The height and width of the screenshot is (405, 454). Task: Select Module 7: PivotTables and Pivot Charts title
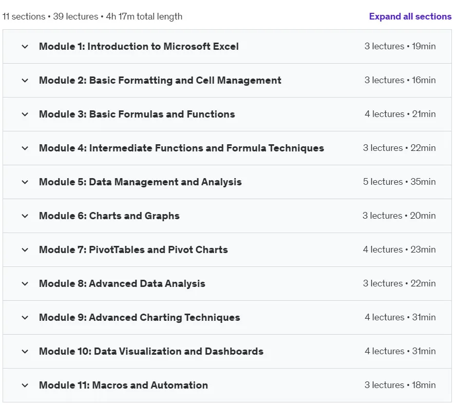(x=134, y=249)
